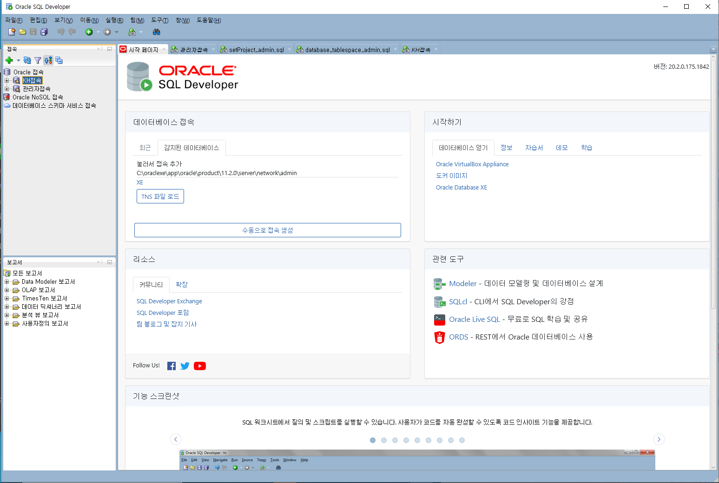719x483 pixels.
Task: Expand the 데이터 딕셔너리 보고서 folder
Action: [7, 307]
